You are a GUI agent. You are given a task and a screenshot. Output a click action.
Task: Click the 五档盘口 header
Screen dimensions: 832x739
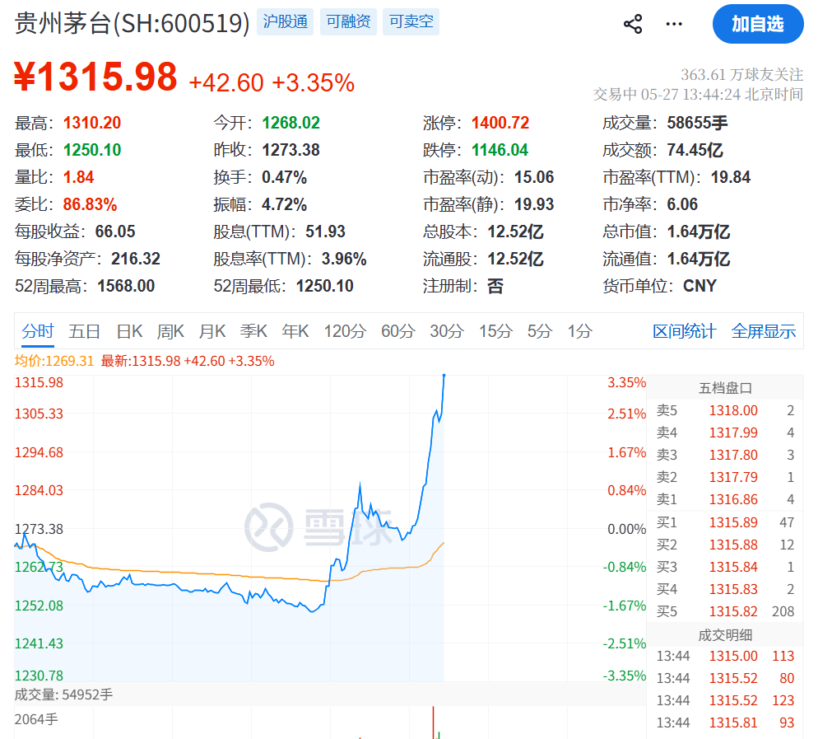(725, 388)
